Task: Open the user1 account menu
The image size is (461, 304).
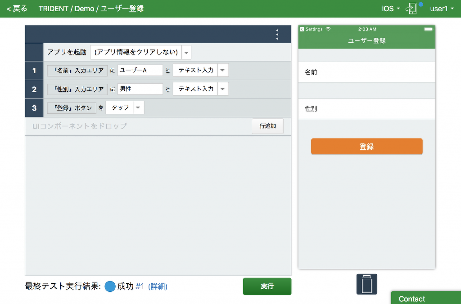Action: pyautogui.click(x=442, y=9)
